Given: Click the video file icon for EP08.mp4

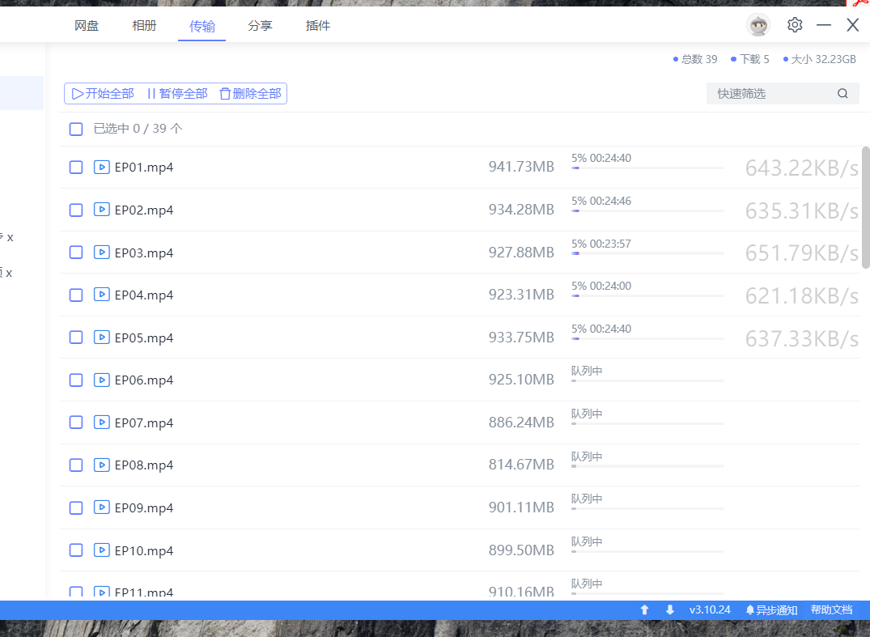Looking at the screenshot, I should pyautogui.click(x=101, y=465).
